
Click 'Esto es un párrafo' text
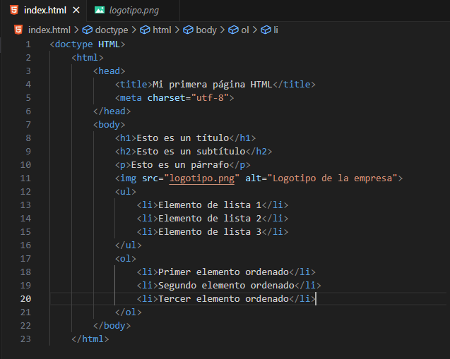(x=180, y=165)
